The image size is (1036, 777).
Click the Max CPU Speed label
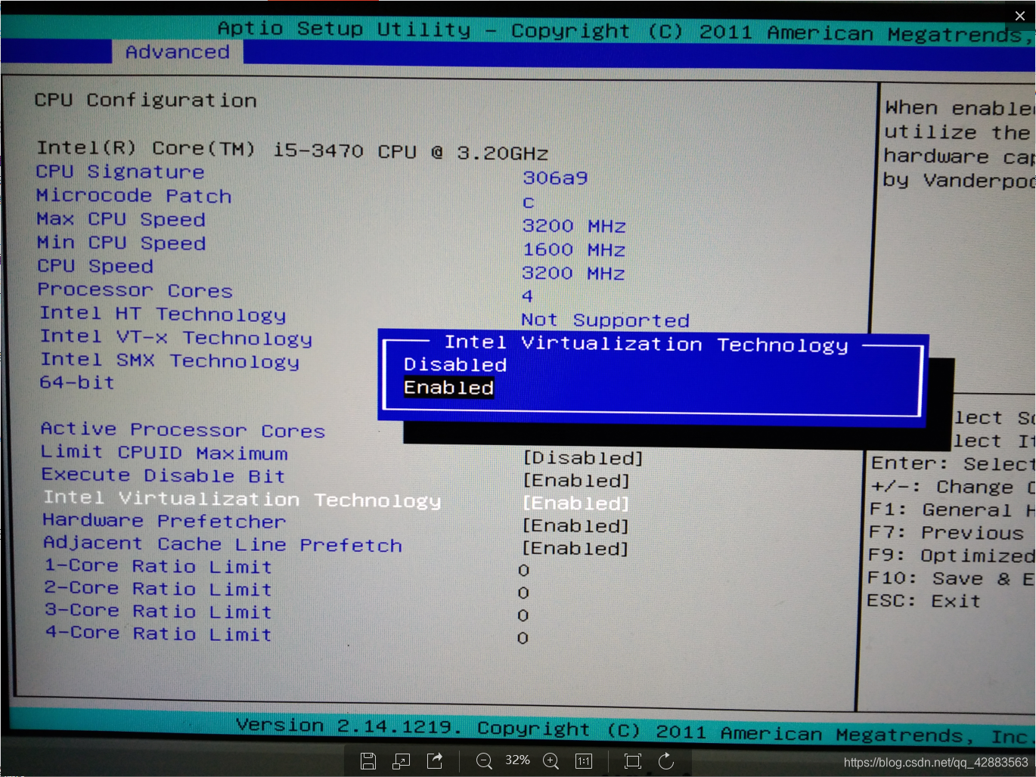click(x=121, y=219)
